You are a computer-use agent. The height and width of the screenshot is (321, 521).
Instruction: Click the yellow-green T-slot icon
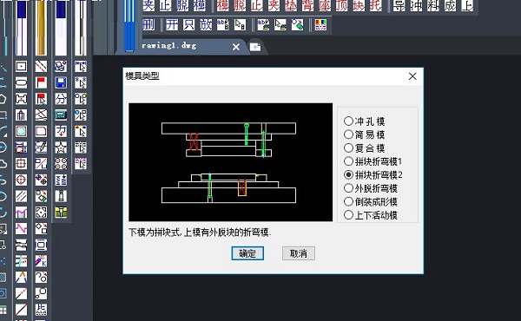(61, 213)
